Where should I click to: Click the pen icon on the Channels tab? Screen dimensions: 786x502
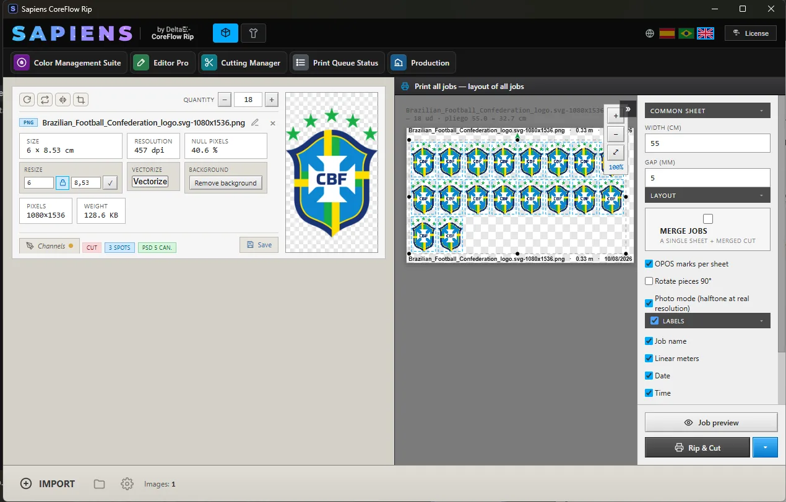(x=29, y=246)
